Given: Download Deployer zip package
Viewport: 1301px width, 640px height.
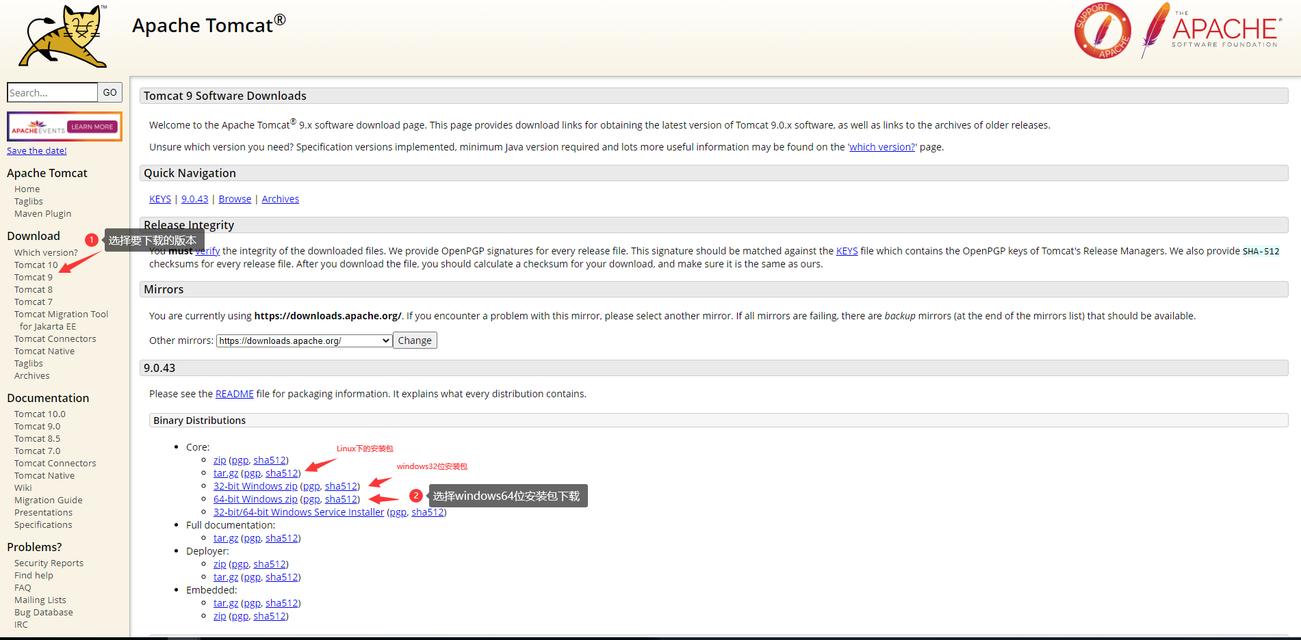Looking at the screenshot, I should (x=220, y=564).
